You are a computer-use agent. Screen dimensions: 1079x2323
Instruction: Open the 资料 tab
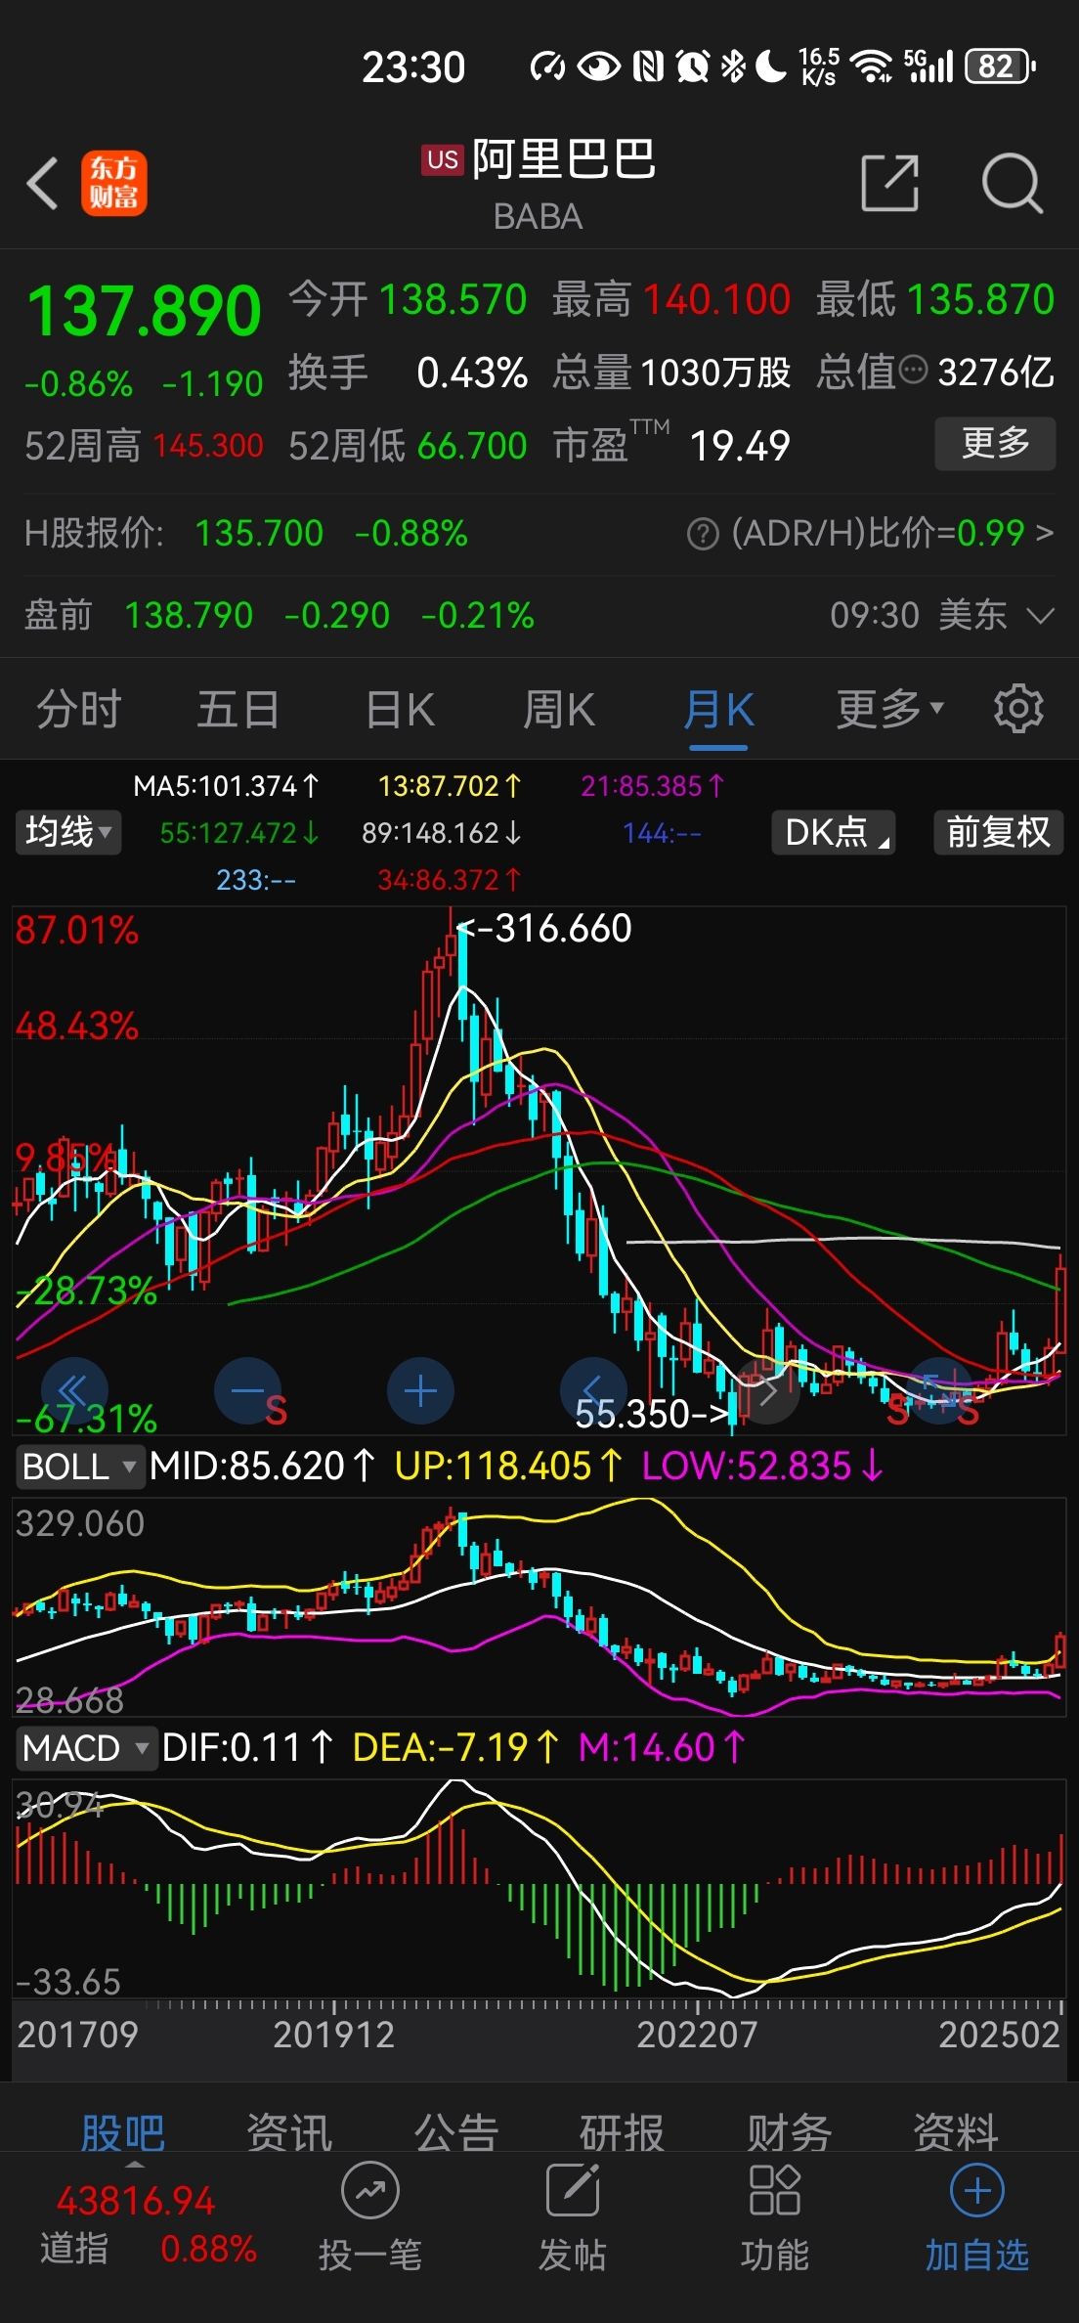click(956, 2133)
